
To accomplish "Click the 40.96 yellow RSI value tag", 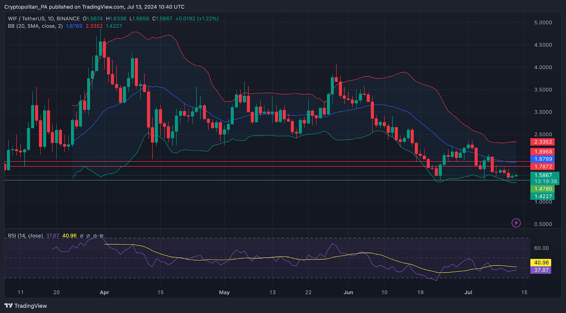I will (x=541, y=263).
